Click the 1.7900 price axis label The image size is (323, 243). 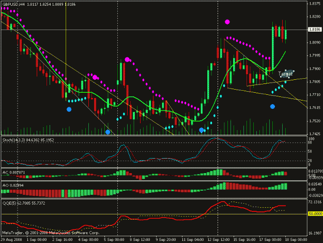(x=315, y=69)
